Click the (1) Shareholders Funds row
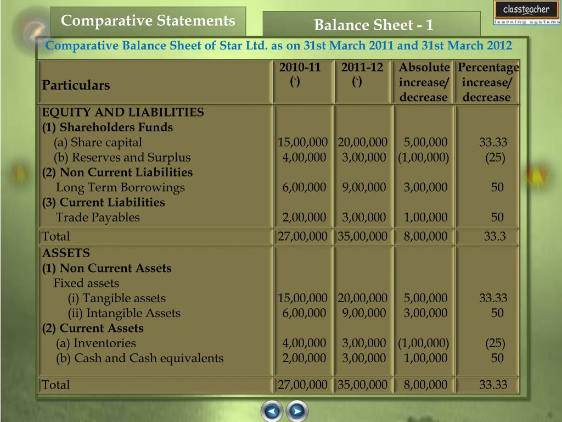The width and height of the screenshot is (562, 422). (108, 127)
